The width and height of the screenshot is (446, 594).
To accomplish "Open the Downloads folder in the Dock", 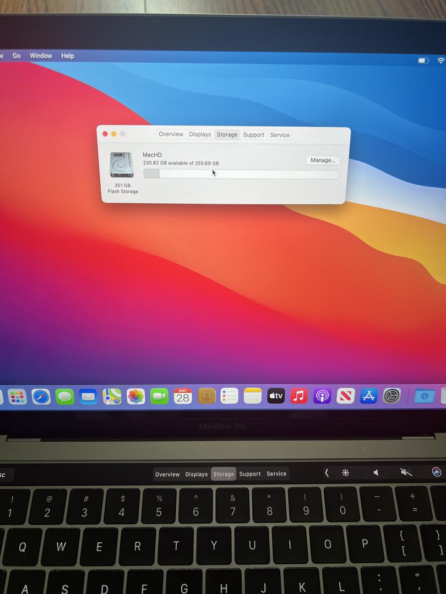I will pyautogui.click(x=425, y=396).
